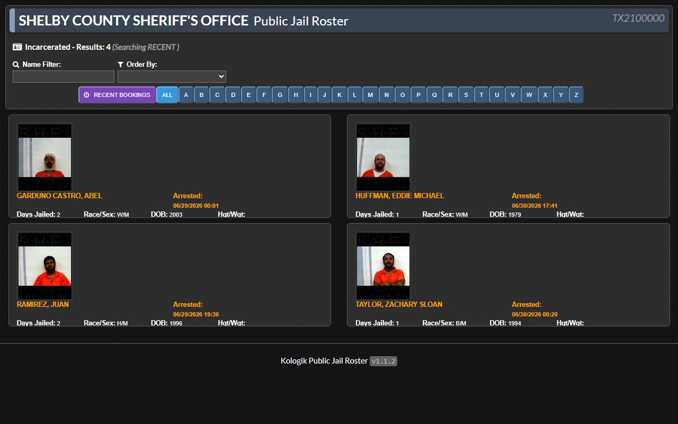Filter inmates by letter V
678x424 pixels.
[x=513, y=95]
